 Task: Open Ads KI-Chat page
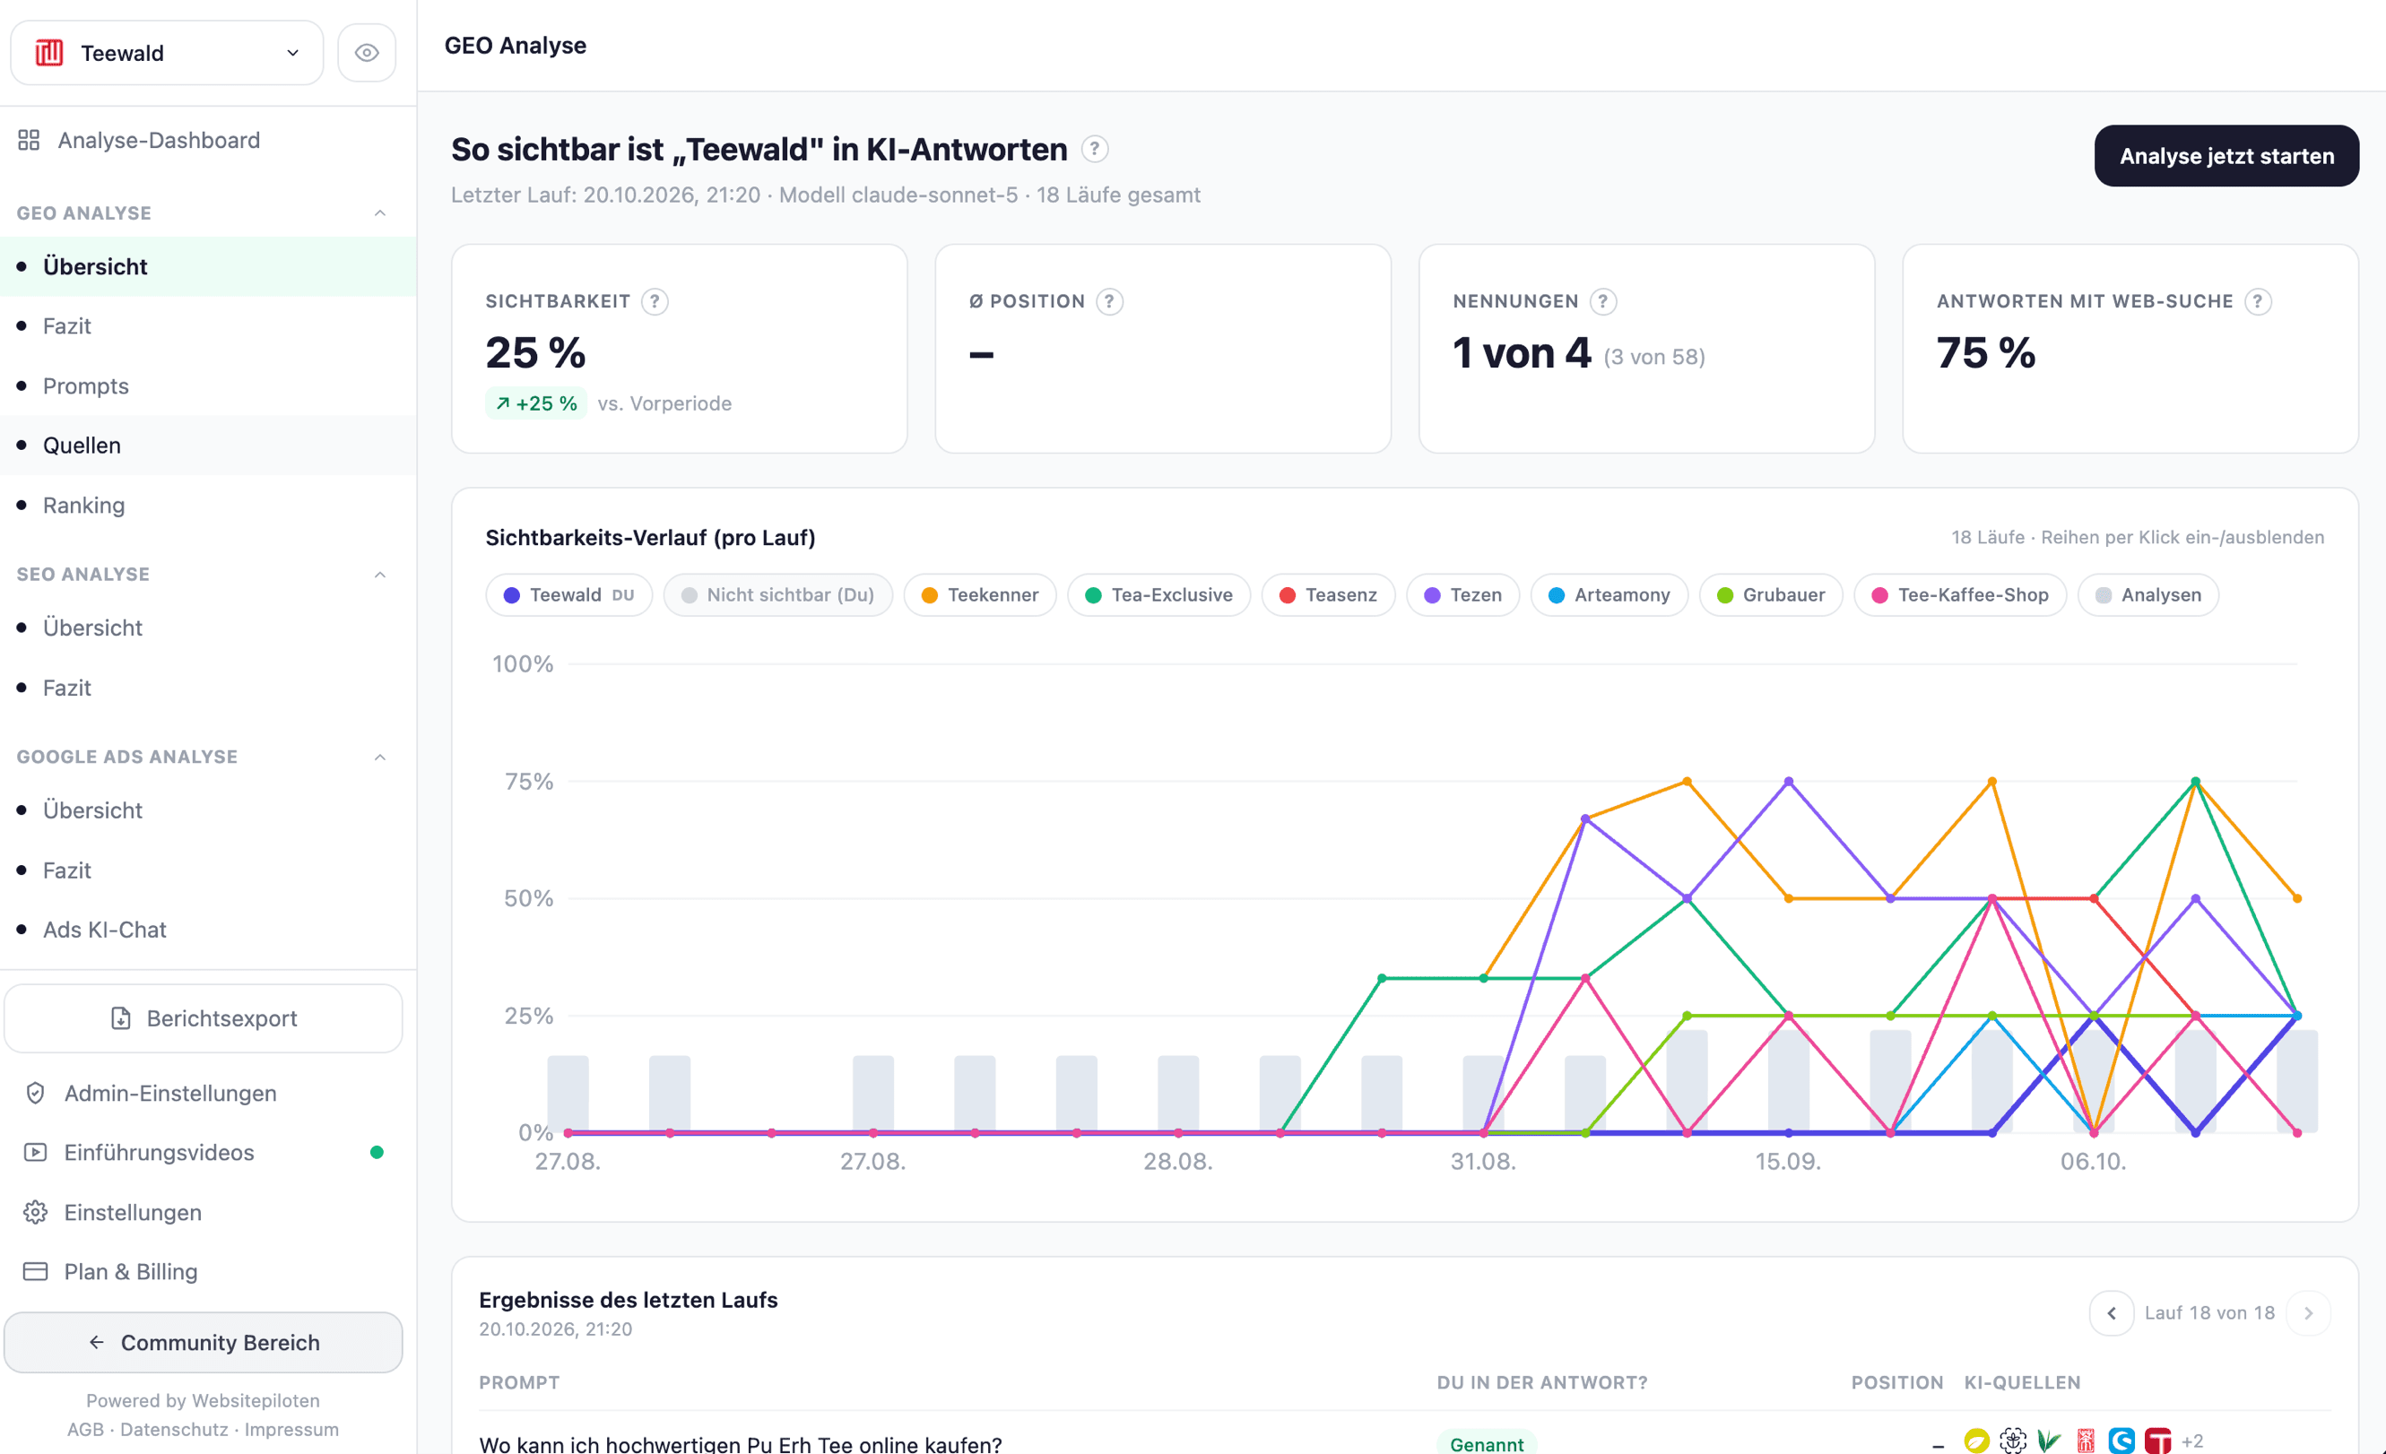[208, 930]
